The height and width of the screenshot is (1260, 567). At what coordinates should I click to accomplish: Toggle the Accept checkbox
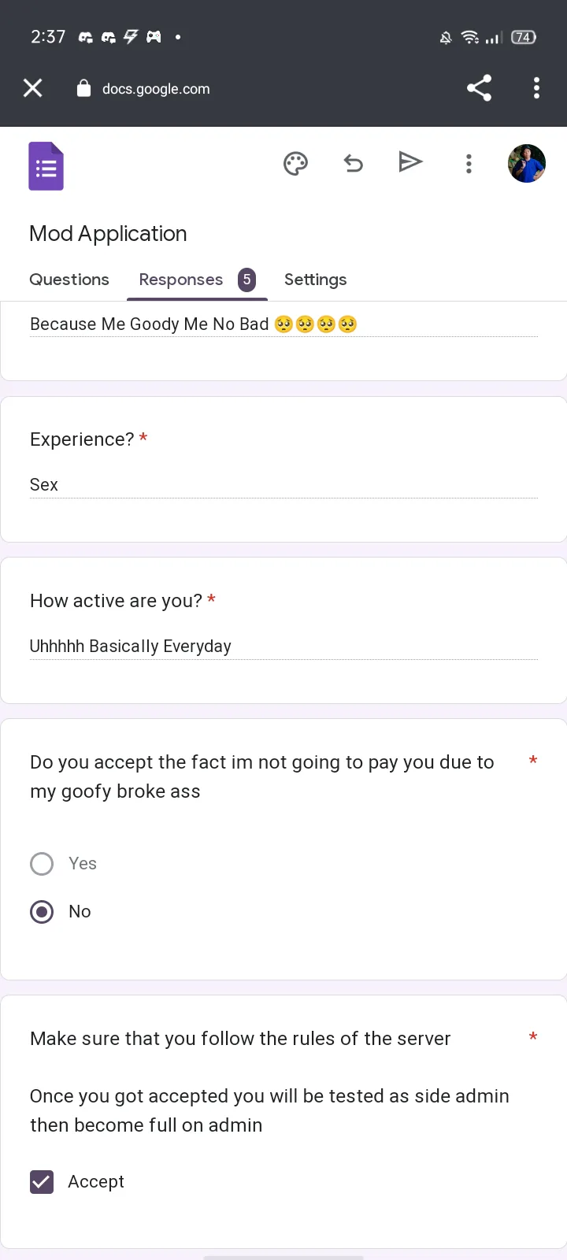tap(42, 1182)
